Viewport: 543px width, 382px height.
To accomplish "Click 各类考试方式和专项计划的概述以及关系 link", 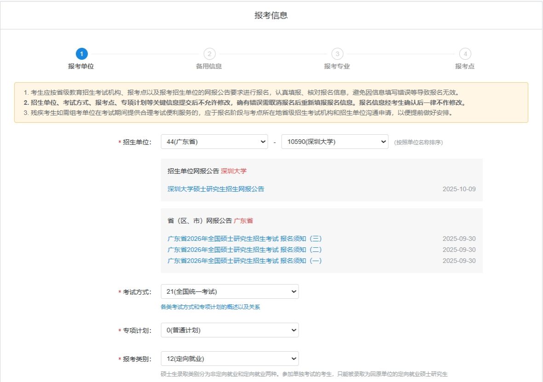I will [x=210, y=307].
